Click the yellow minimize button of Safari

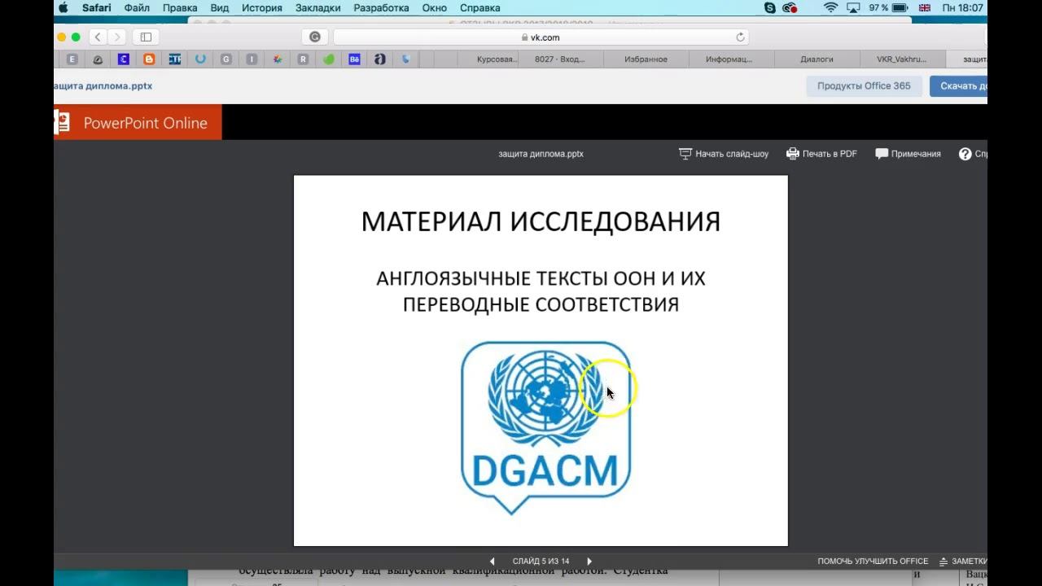point(62,37)
